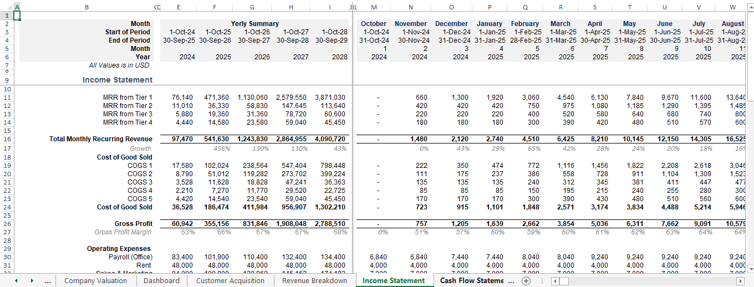This screenshot has width=754, height=287.
Task: Click the horizontal scrollbar track
Action: pos(654,281)
